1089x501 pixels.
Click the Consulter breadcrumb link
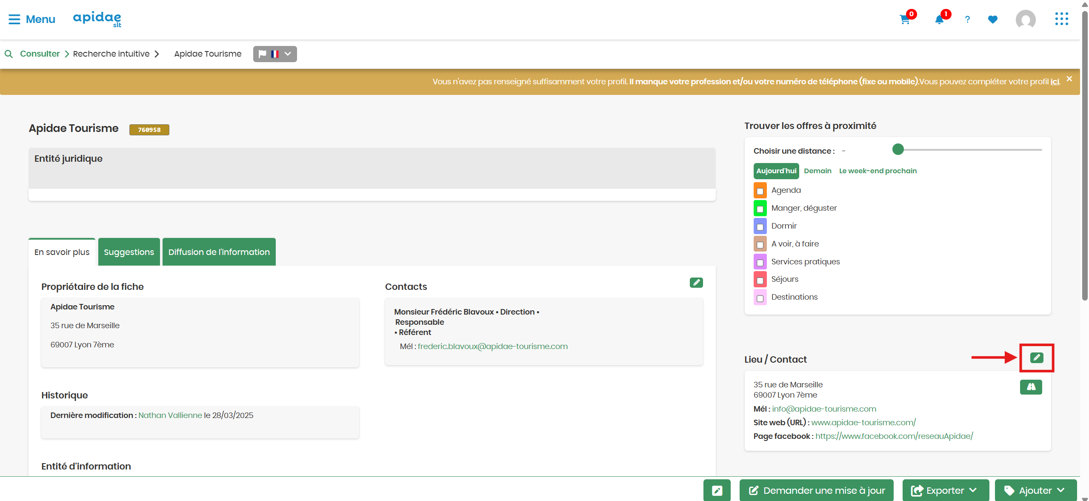[x=40, y=54]
